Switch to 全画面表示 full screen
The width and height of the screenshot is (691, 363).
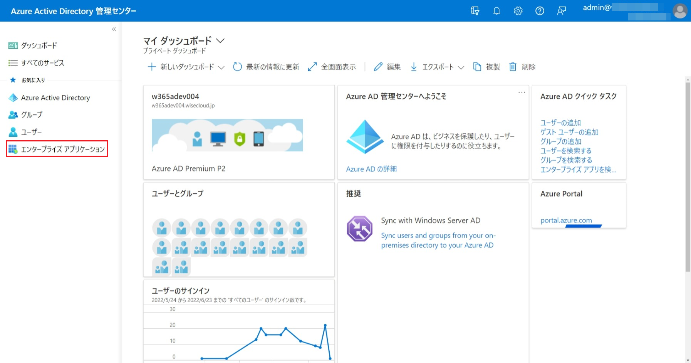coord(332,67)
